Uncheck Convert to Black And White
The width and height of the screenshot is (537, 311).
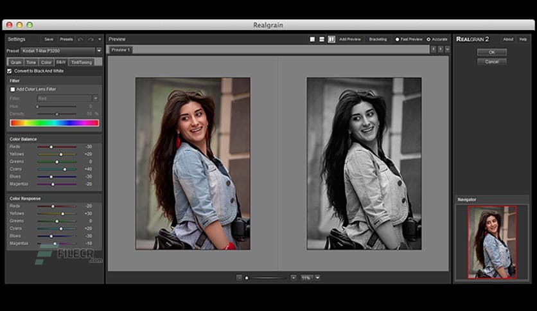click(x=9, y=71)
